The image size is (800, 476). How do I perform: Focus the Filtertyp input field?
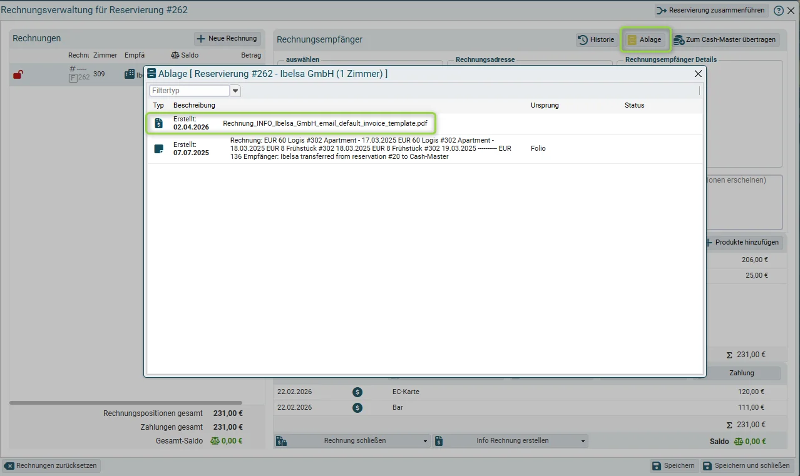click(190, 91)
